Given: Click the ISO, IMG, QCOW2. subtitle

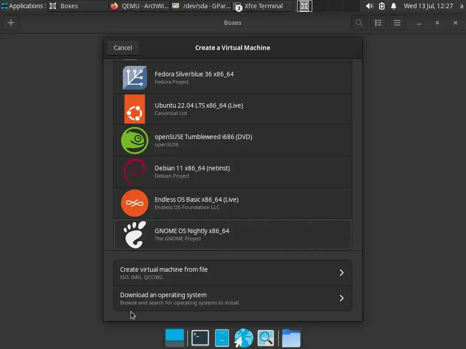Looking at the screenshot, I should (142, 277).
